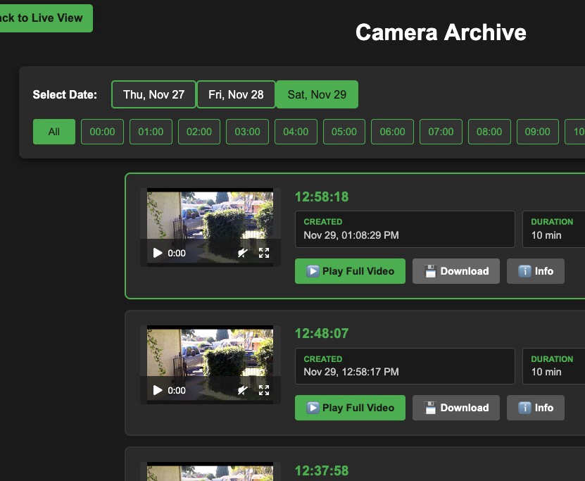Filter recordings to 00:00 hour
This screenshot has width=585, height=481.
coord(102,132)
